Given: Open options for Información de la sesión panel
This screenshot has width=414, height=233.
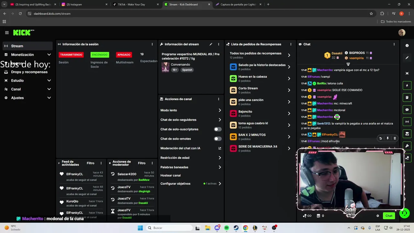Looking at the screenshot, I should (x=152, y=44).
